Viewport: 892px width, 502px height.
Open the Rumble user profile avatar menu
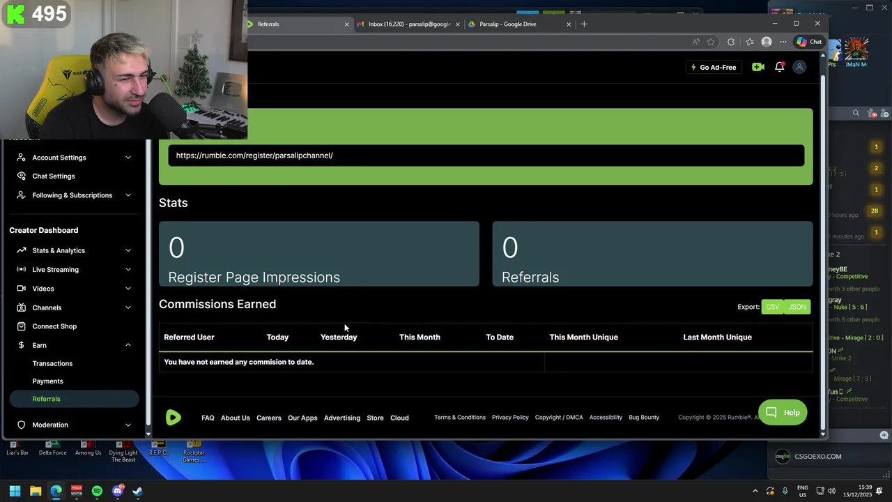pos(799,67)
